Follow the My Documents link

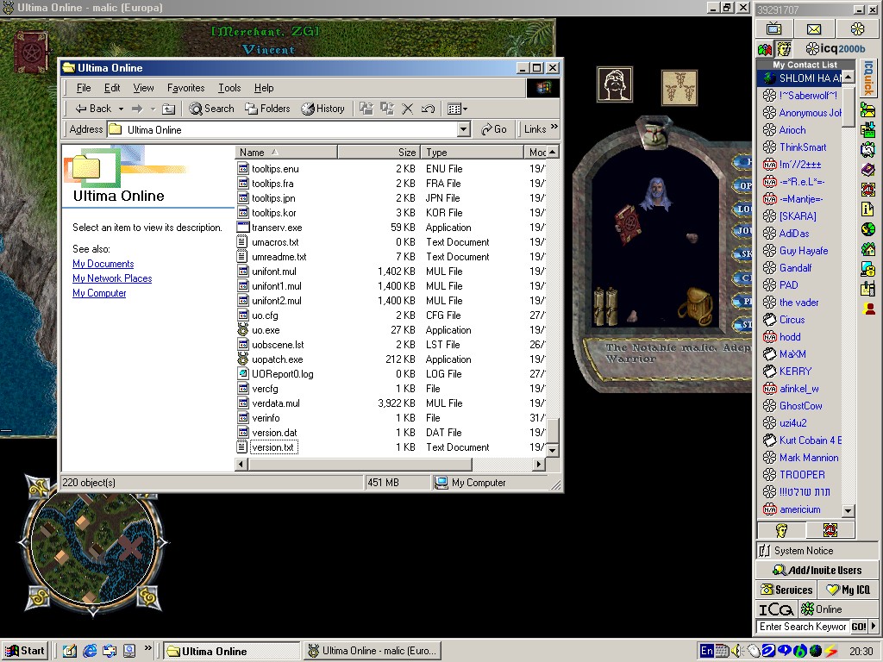pyautogui.click(x=103, y=264)
